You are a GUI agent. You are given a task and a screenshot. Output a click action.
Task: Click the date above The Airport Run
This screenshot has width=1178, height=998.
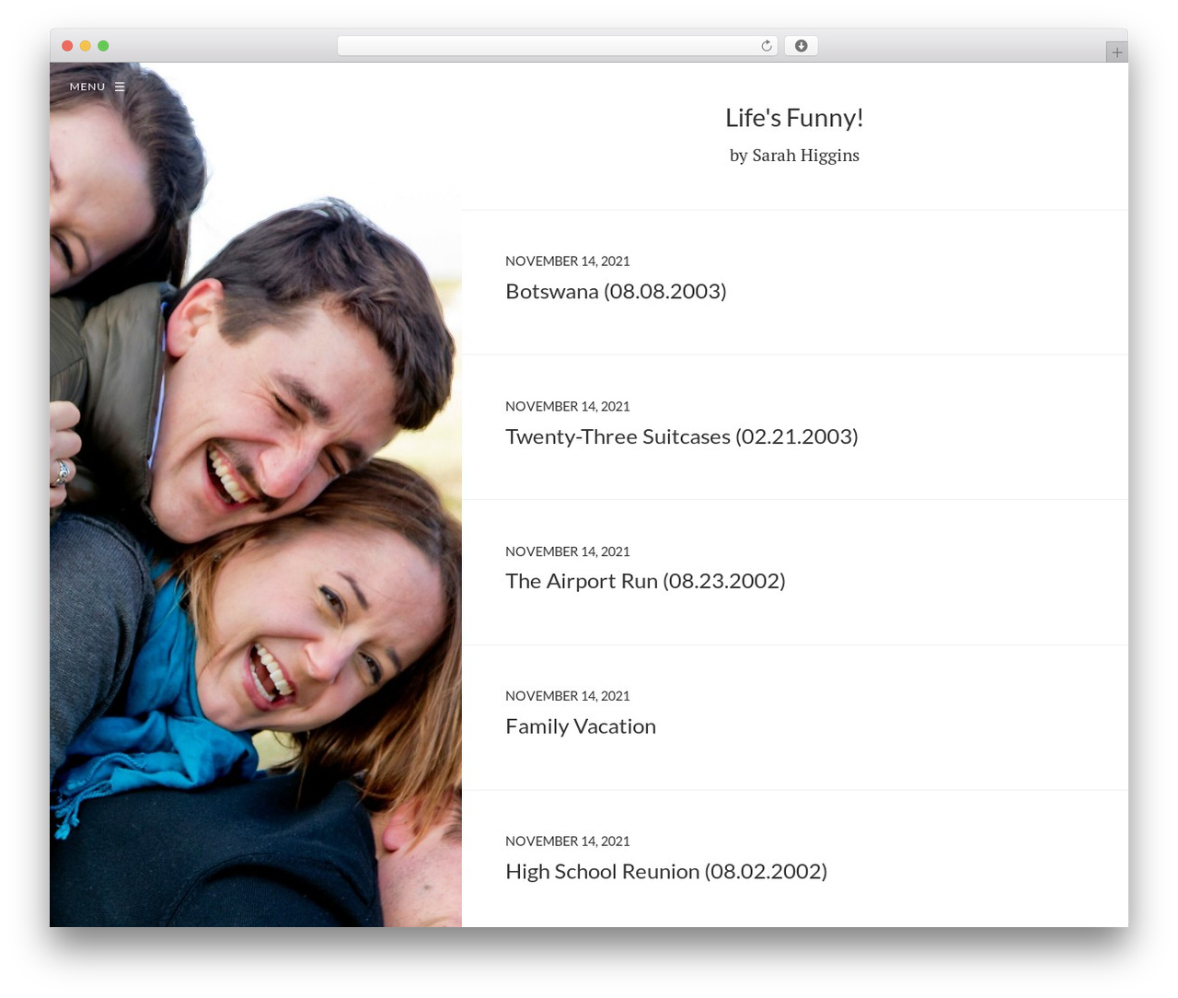pyautogui.click(x=568, y=551)
